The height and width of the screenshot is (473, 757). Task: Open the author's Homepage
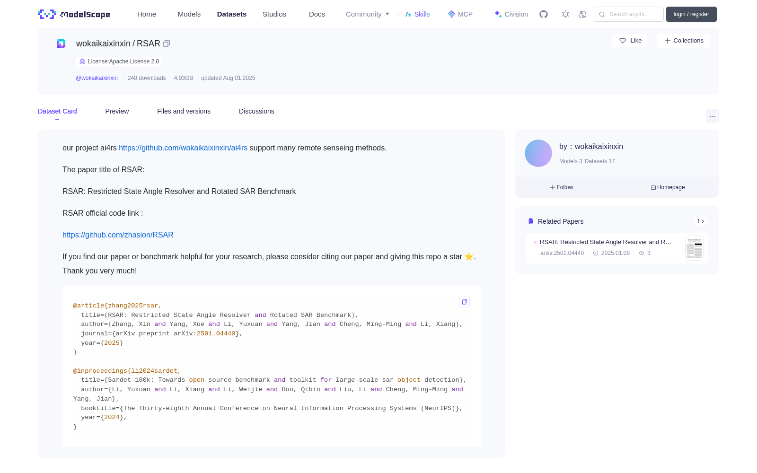click(x=668, y=187)
